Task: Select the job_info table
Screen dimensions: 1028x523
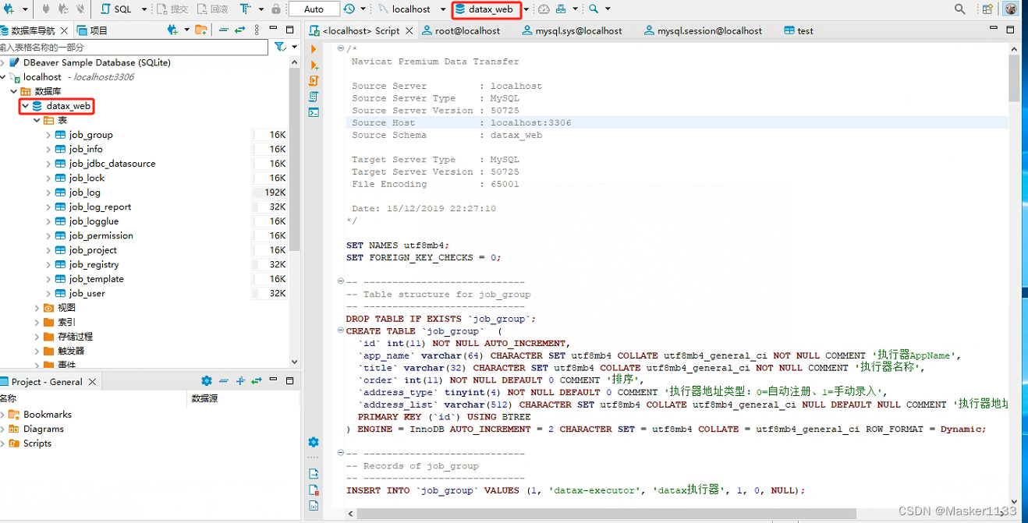Action: [86, 149]
